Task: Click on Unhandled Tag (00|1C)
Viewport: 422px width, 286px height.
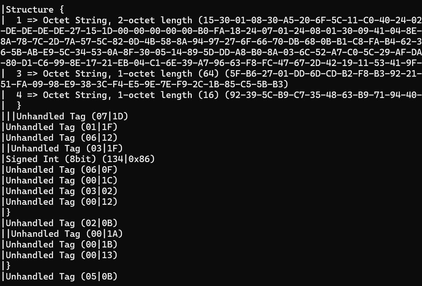Action: [61, 180]
